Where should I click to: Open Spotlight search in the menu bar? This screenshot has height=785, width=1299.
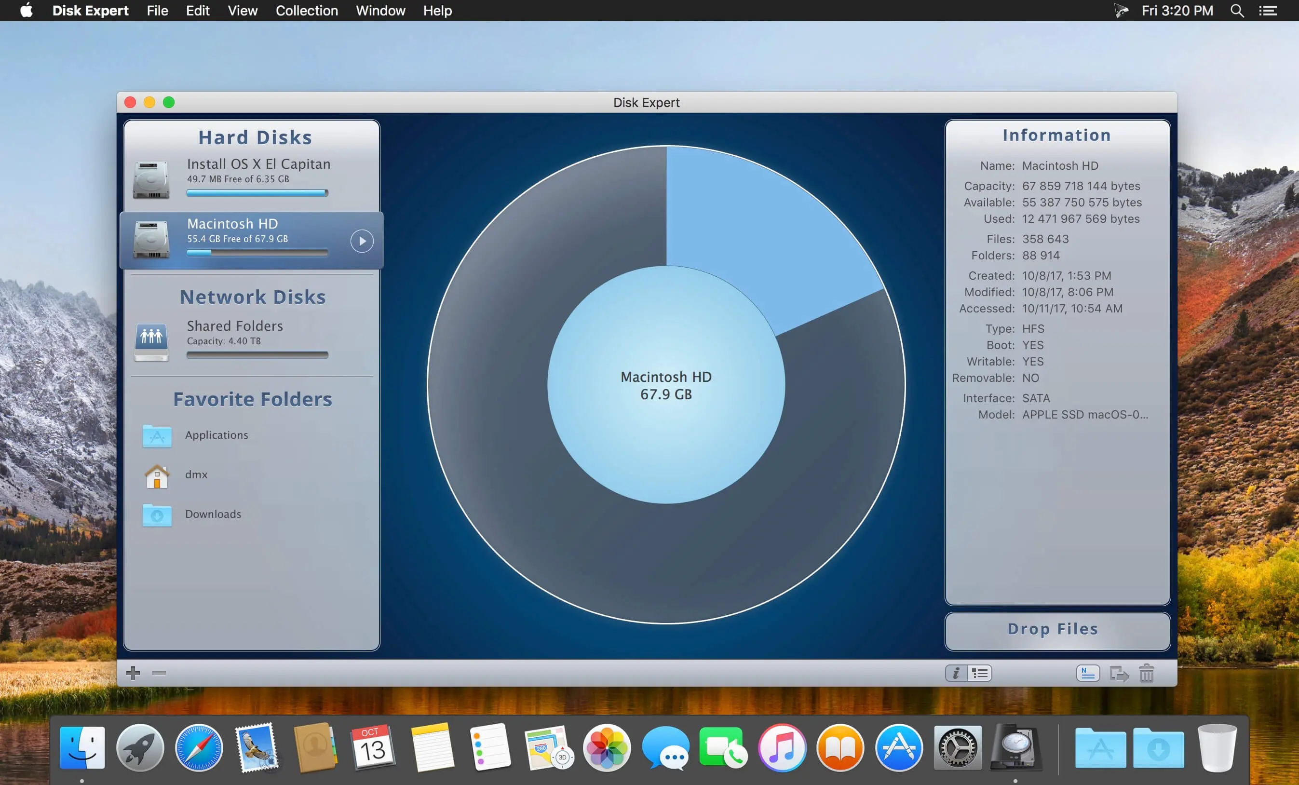(1236, 11)
